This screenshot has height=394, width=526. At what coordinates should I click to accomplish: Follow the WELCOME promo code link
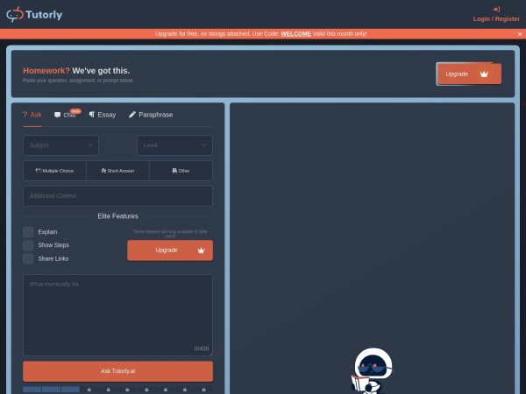click(x=295, y=34)
